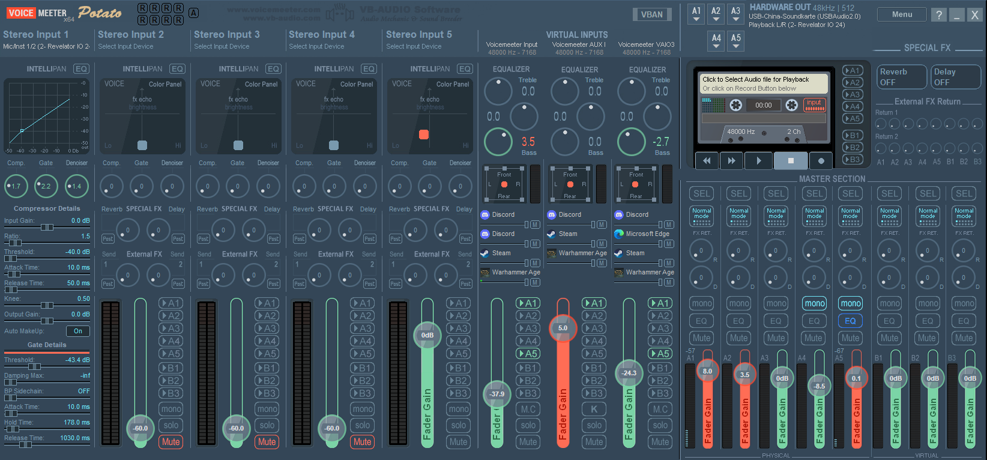Disable A5 routing on Voicemeeter Input strip
This screenshot has height=460, width=987.
pos(528,354)
